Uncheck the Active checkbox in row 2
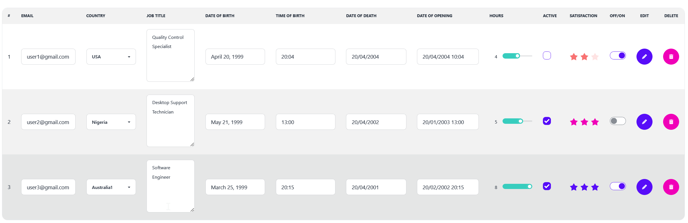Viewport: 688px width, 223px height. [x=547, y=121]
